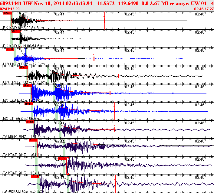The image size is (214, 193).
Task: Select the iPc1 pick flag on UW TREE HHZ
Action: click(24, 67)
